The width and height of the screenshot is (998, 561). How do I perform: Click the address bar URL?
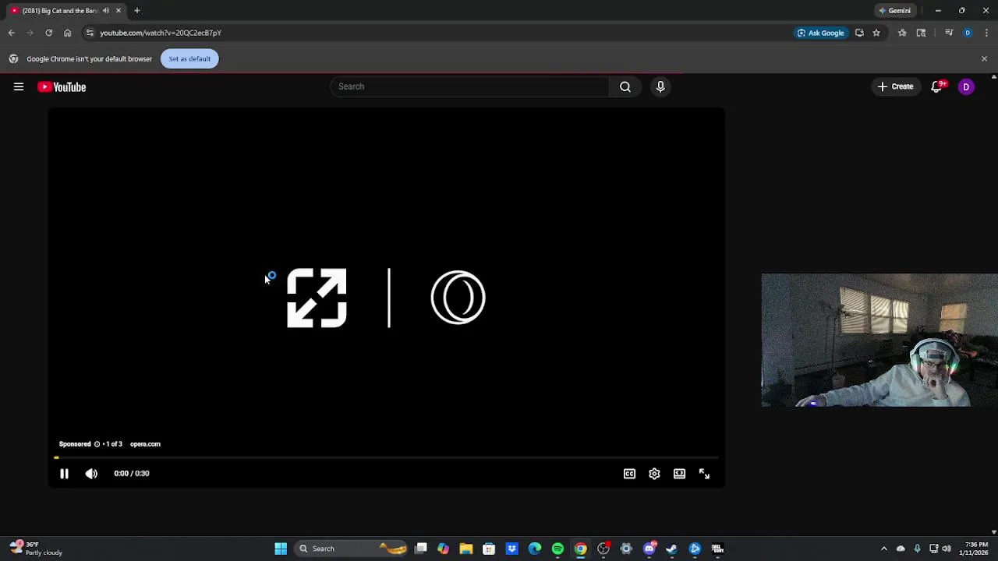click(x=161, y=33)
